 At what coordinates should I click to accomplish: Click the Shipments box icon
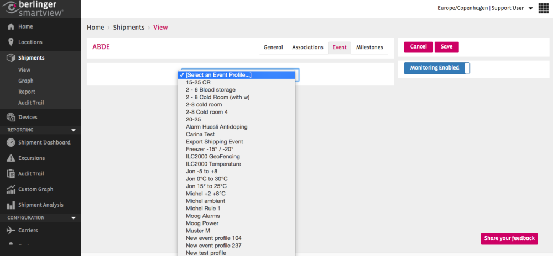click(11, 58)
